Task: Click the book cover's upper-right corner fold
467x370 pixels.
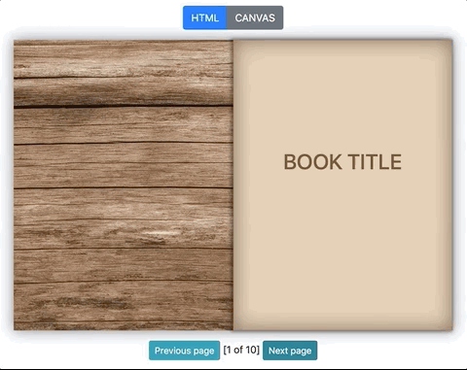Action: tap(449, 44)
